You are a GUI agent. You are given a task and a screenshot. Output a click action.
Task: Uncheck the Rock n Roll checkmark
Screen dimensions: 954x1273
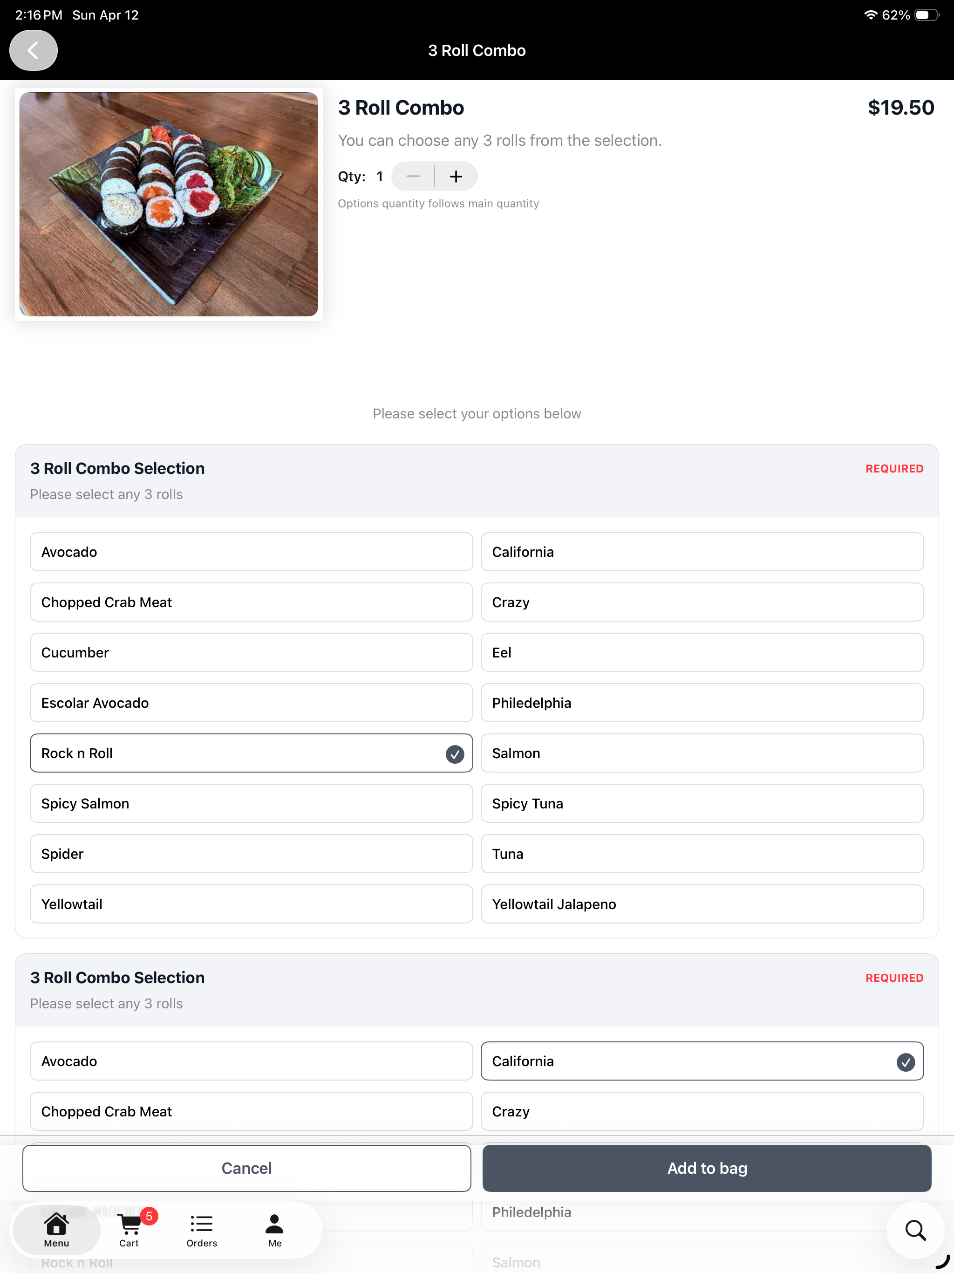455,754
